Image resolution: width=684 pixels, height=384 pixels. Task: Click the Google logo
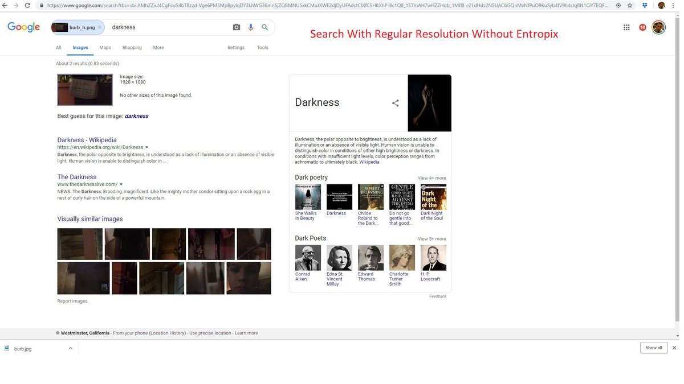[x=23, y=27]
